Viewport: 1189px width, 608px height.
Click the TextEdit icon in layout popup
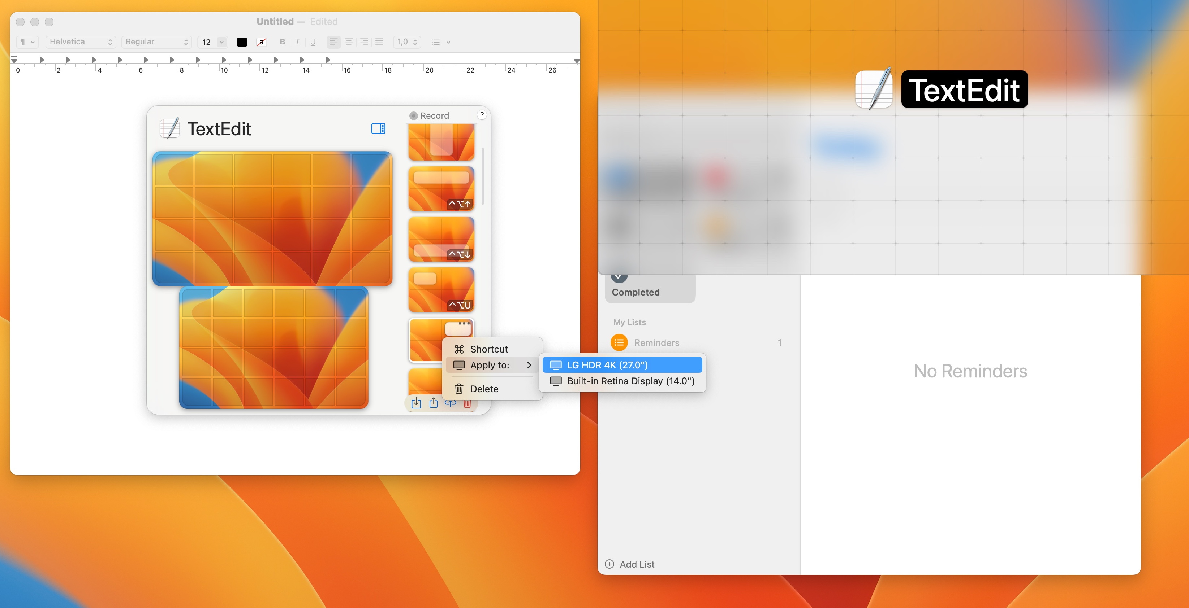point(170,128)
